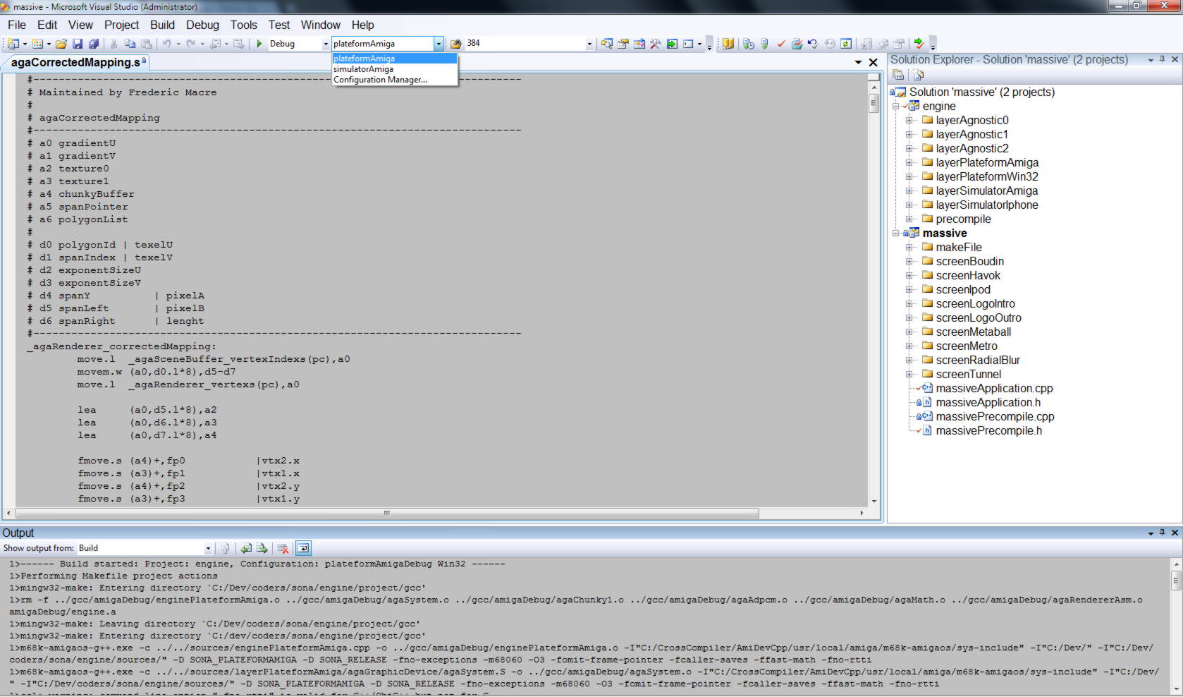Click the red checkmark source control icon
Image resolution: width=1183 pixels, height=697 pixels.
pyautogui.click(x=781, y=44)
